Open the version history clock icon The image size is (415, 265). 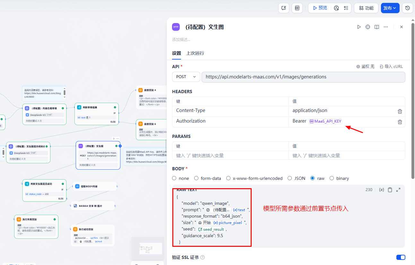coord(407,8)
